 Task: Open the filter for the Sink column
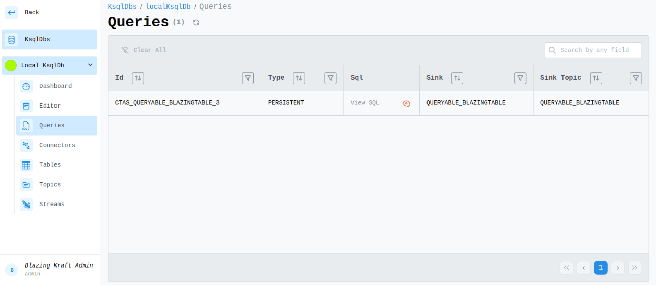pos(520,78)
